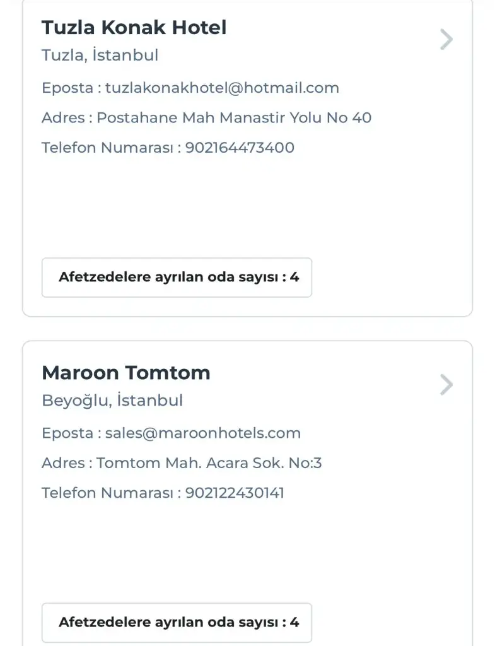Screen dimensions: 495x646
Task: Click 'Telefon Numarası' label in Maroon Tomtom card
Action: [108, 493]
